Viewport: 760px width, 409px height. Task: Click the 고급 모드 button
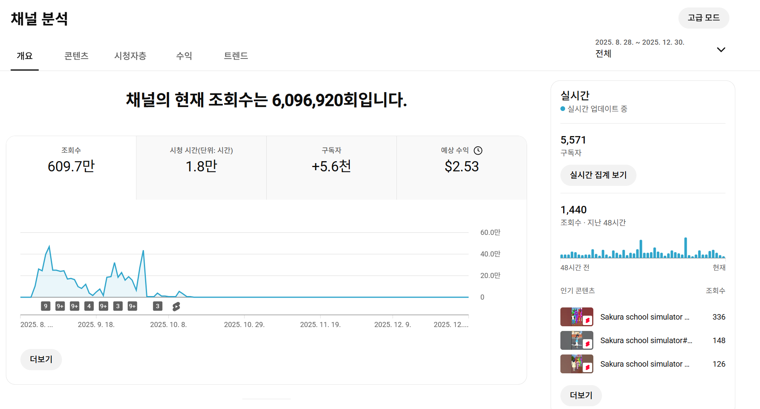704,18
